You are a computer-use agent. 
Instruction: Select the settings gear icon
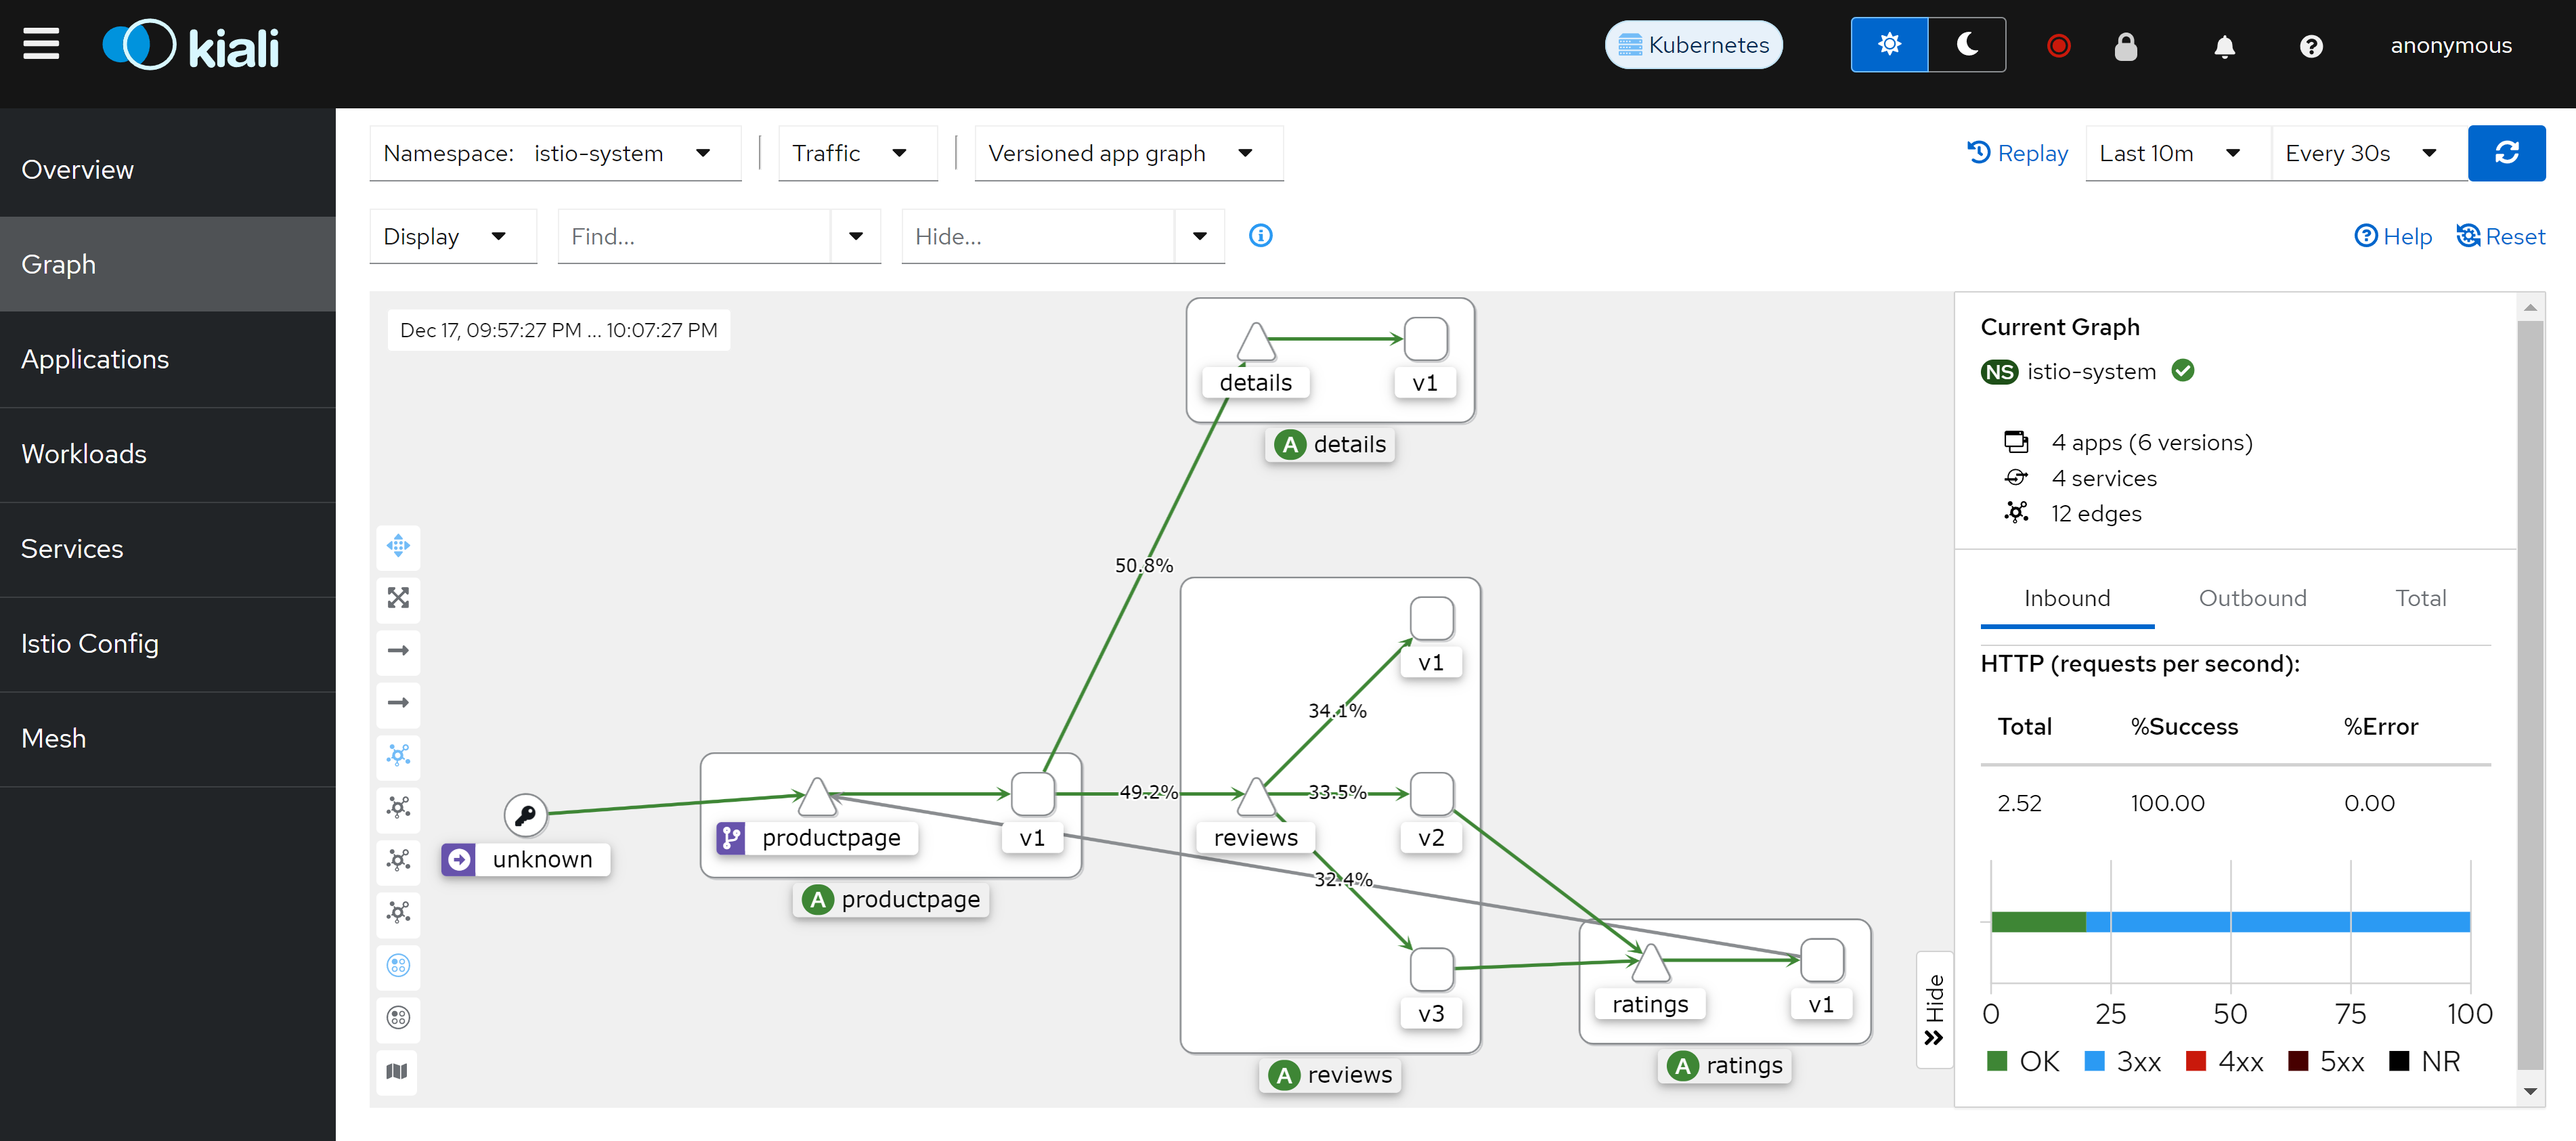point(1891,45)
